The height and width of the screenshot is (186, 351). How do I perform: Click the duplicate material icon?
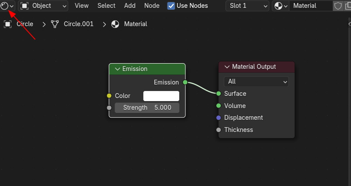[348, 6]
